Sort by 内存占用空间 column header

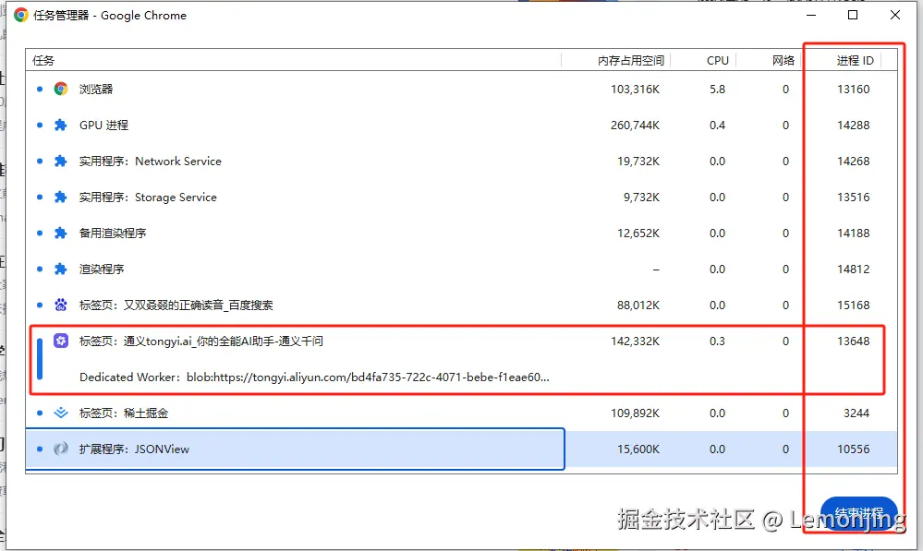coord(615,60)
